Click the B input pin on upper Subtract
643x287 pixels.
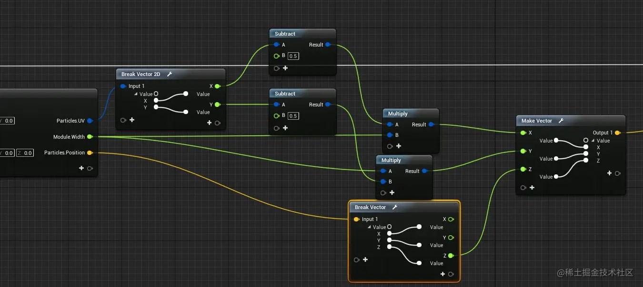[276, 56]
